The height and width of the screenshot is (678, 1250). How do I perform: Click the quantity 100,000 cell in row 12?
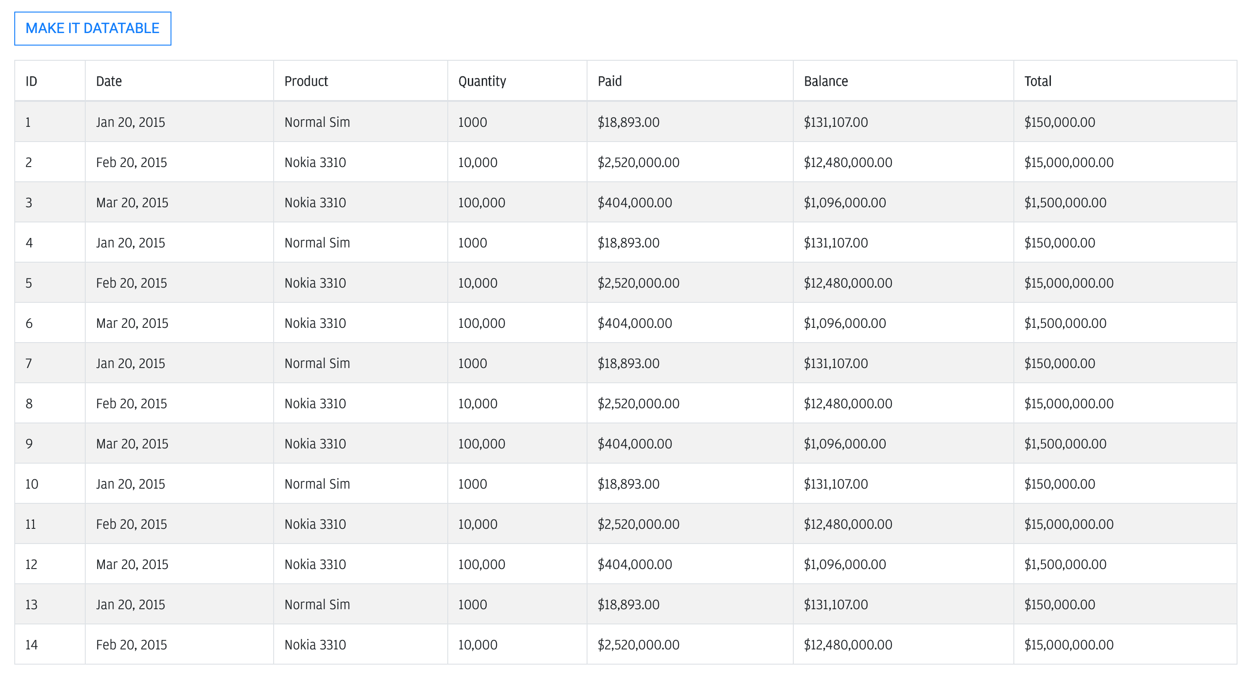point(517,565)
